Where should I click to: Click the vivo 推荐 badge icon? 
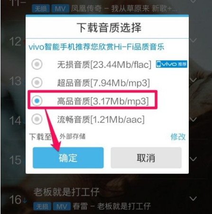(172, 64)
